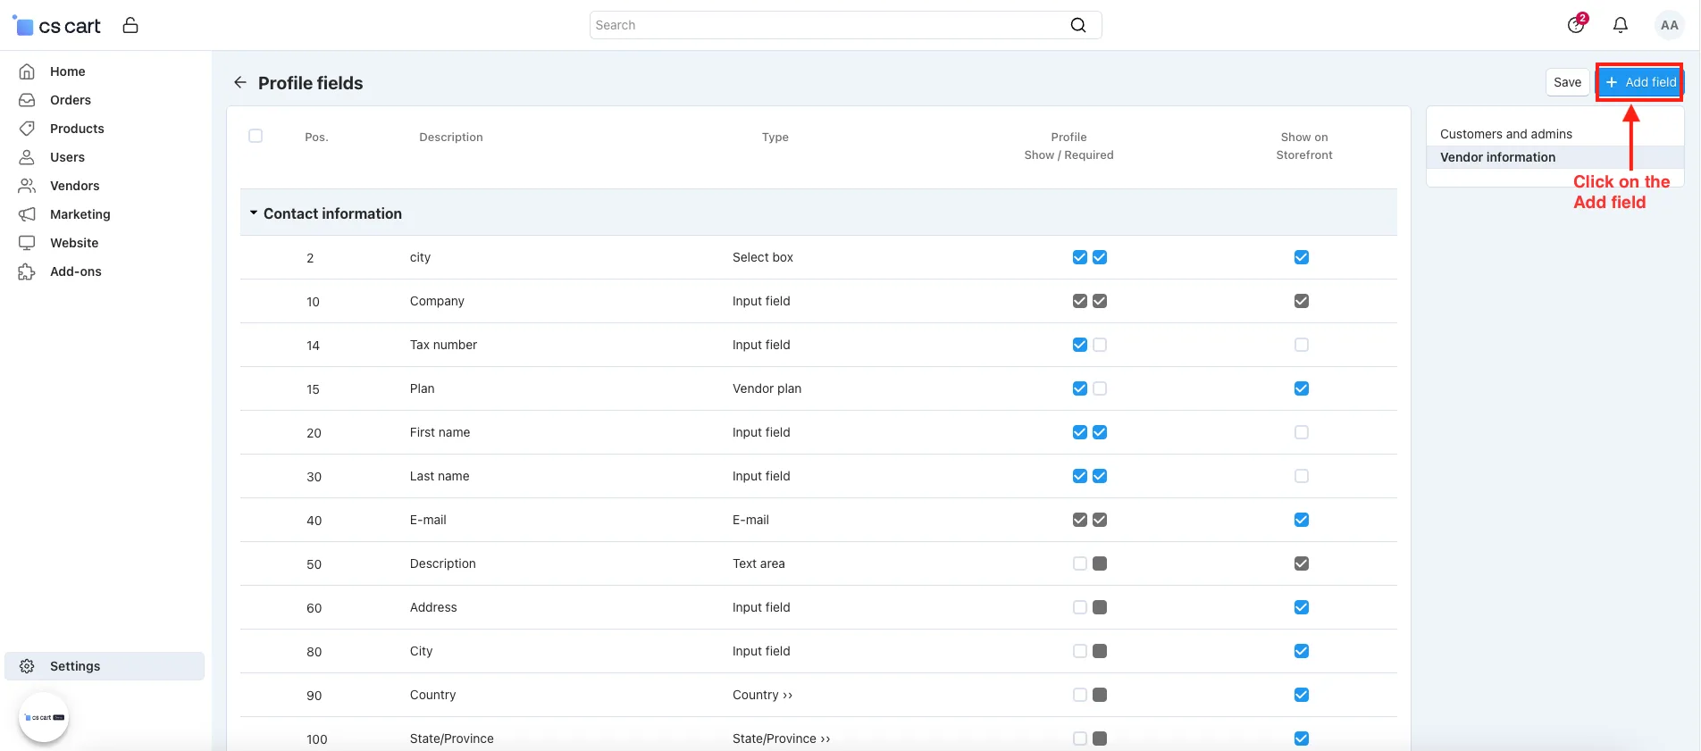
Task: Click the Add-ons puzzle icon
Action: pyautogui.click(x=27, y=271)
